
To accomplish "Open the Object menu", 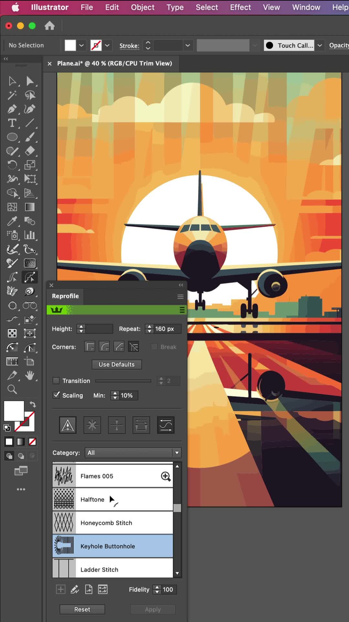I will pyautogui.click(x=143, y=7).
